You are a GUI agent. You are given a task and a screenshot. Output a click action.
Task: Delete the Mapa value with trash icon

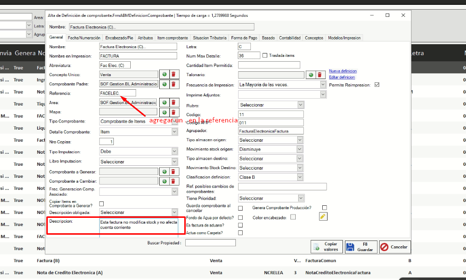point(174,112)
